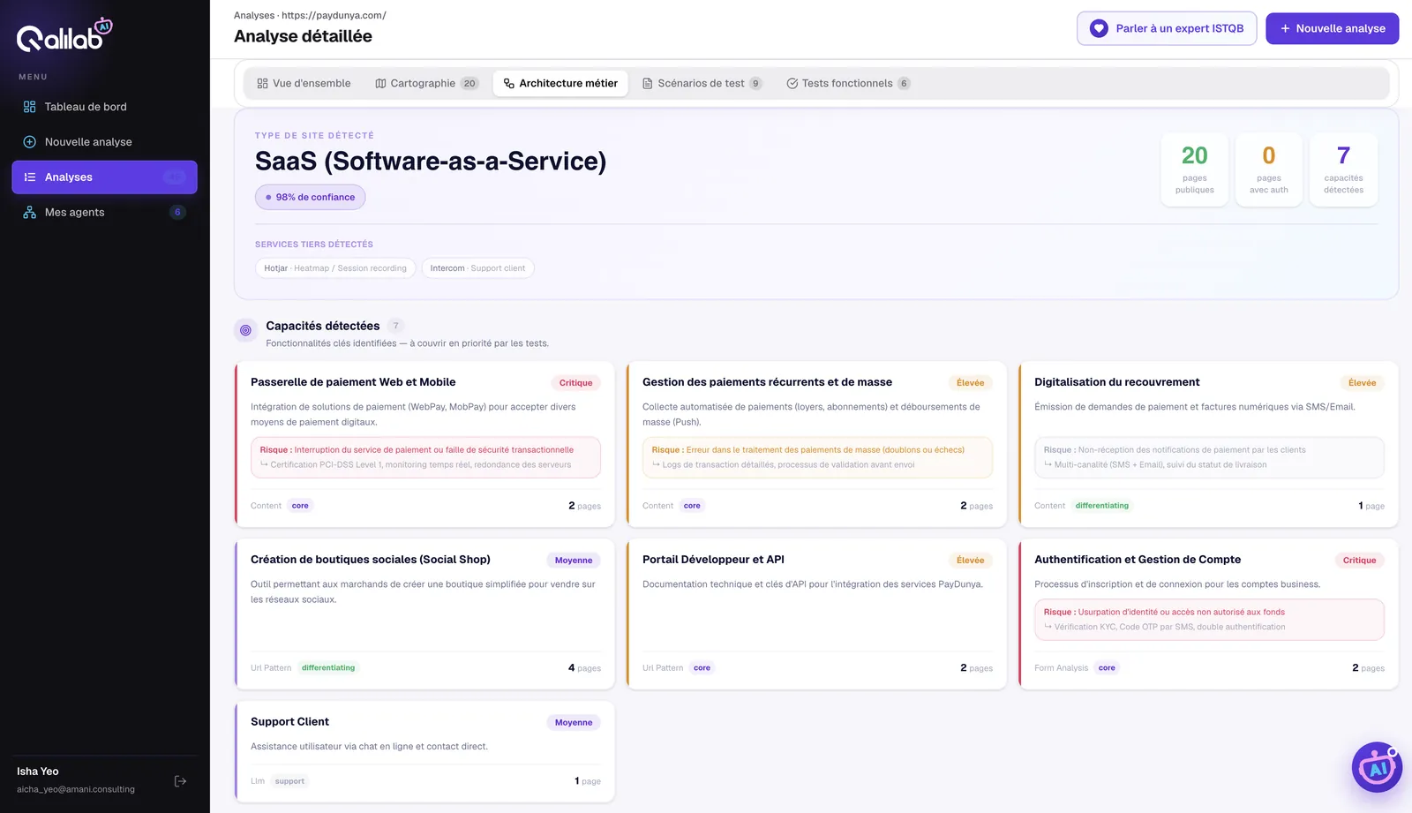Open the Authentification et Gestion de Compte card

pyautogui.click(x=1208, y=614)
